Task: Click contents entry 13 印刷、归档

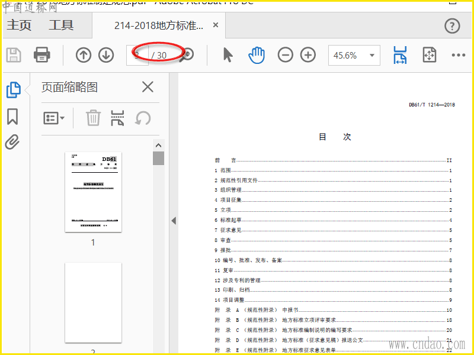Action: click(333, 290)
